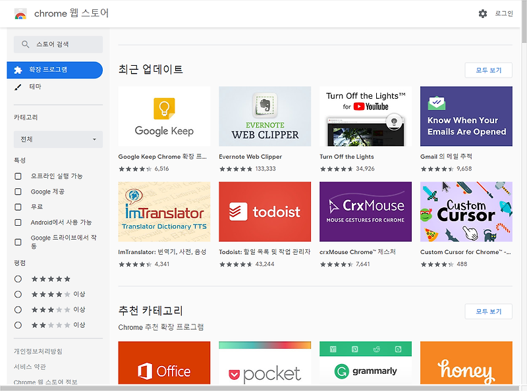Image resolution: width=527 pixels, height=391 pixels.
Task: Click the chrome 웹 스토어 header title
Action: (x=71, y=13)
